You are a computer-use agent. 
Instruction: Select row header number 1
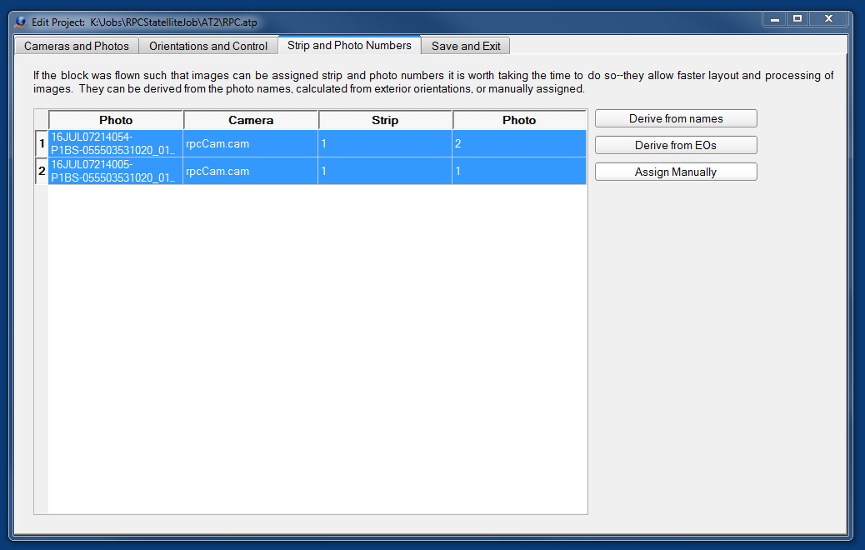click(42, 143)
